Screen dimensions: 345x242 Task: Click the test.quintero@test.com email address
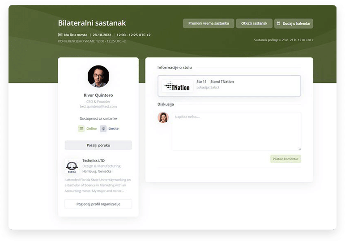click(x=98, y=107)
